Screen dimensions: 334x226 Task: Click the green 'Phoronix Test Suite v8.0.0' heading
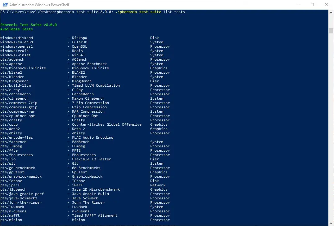[29, 25]
